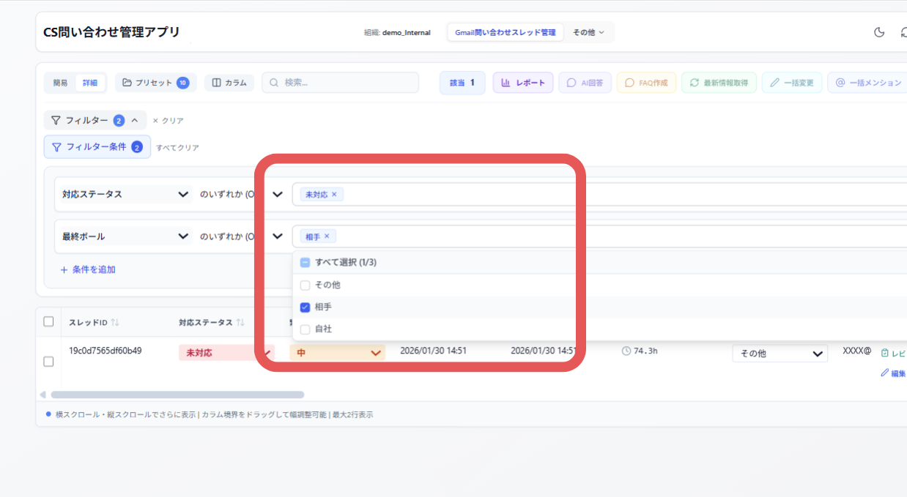Viewport: 907px width, 497px height.
Task: Open the レポート chart button
Action: pyautogui.click(x=523, y=83)
